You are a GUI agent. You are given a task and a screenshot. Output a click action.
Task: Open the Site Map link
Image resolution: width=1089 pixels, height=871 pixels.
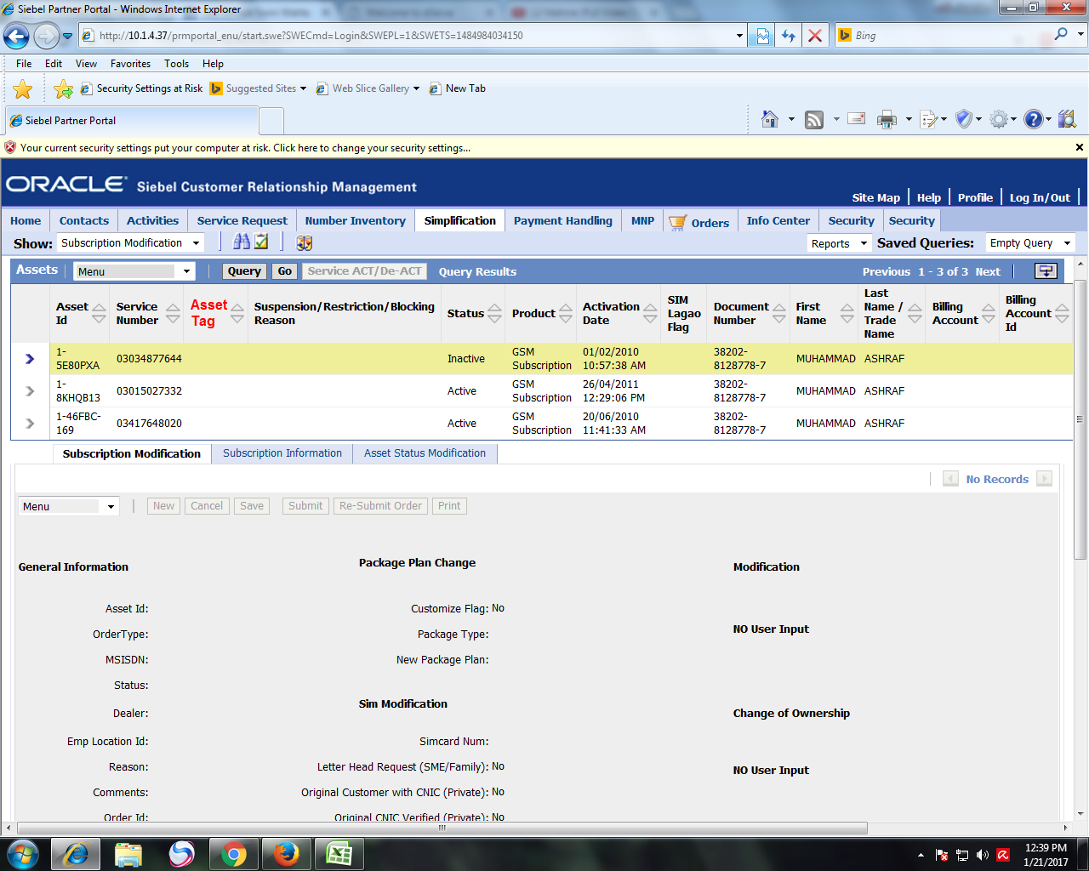point(875,197)
